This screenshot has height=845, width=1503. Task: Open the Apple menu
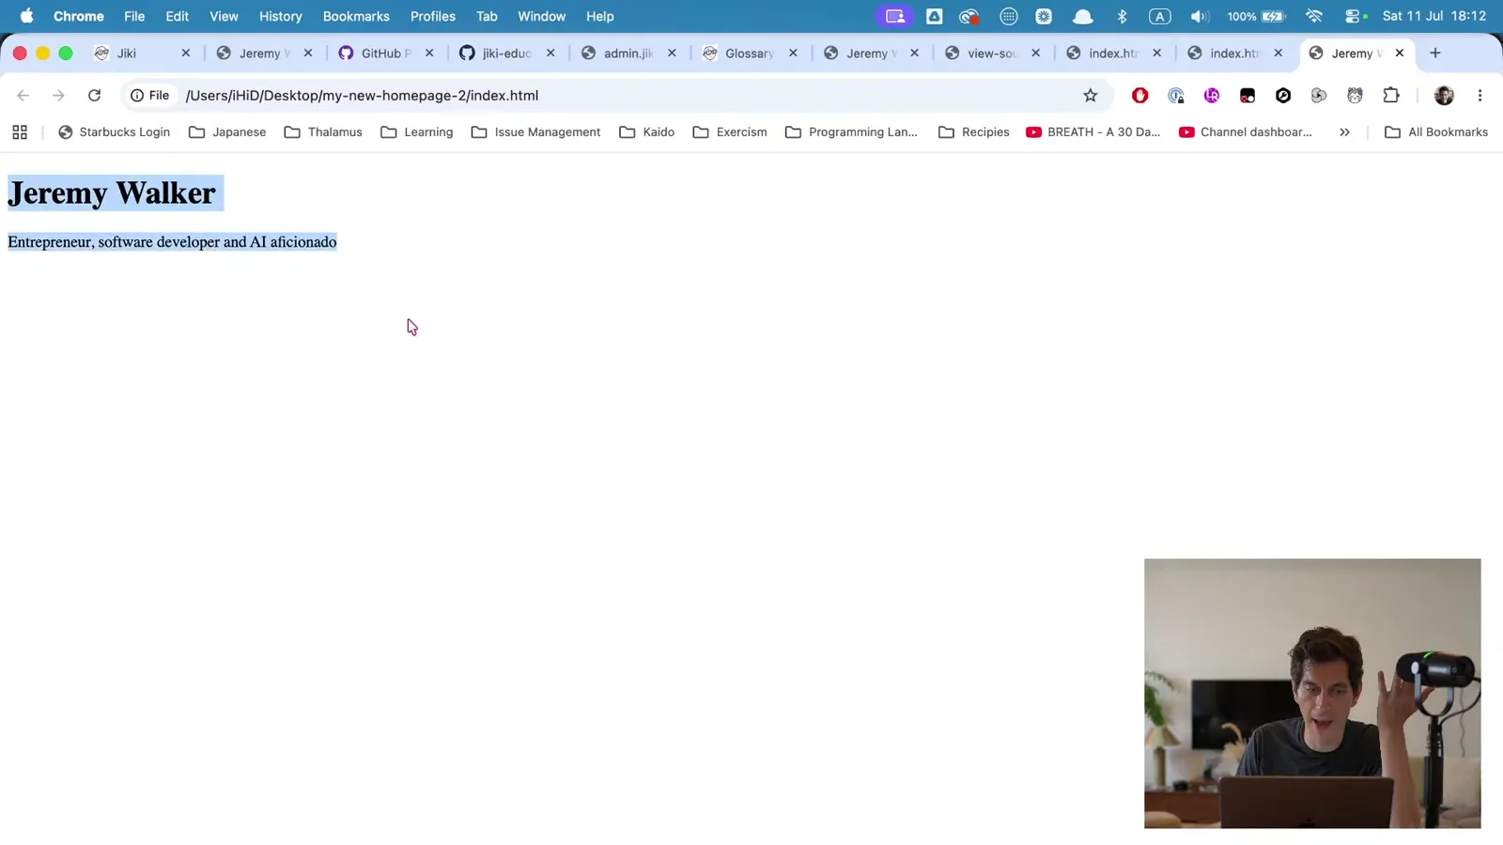click(26, 16)
